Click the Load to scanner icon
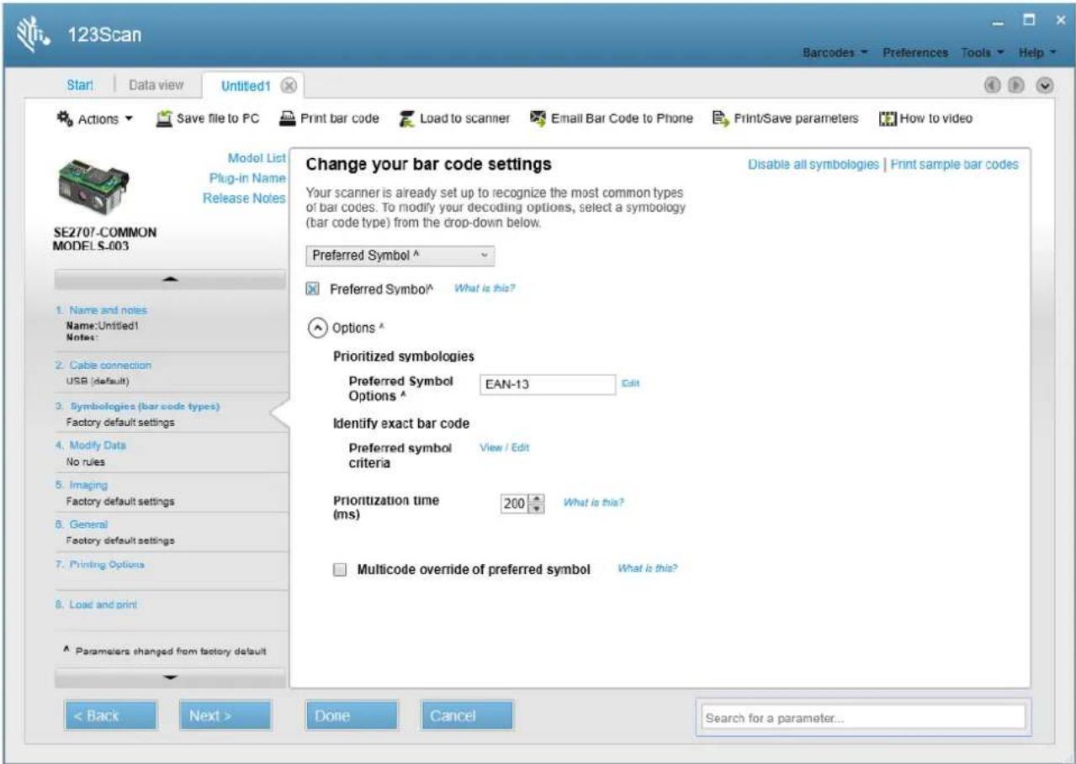 406,119
